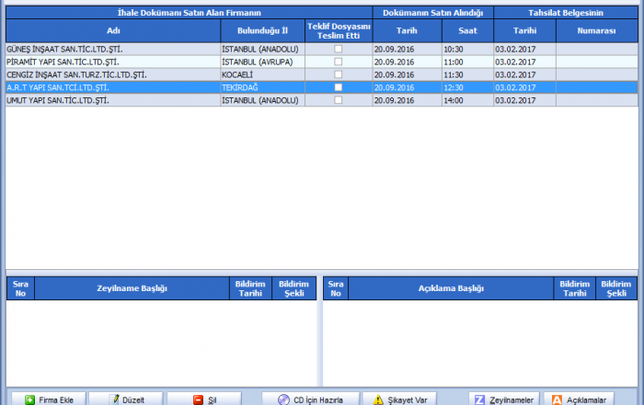Click the Numarası column header
The height and width of the screenshot is (405, 644).
(x=596, y=29)
